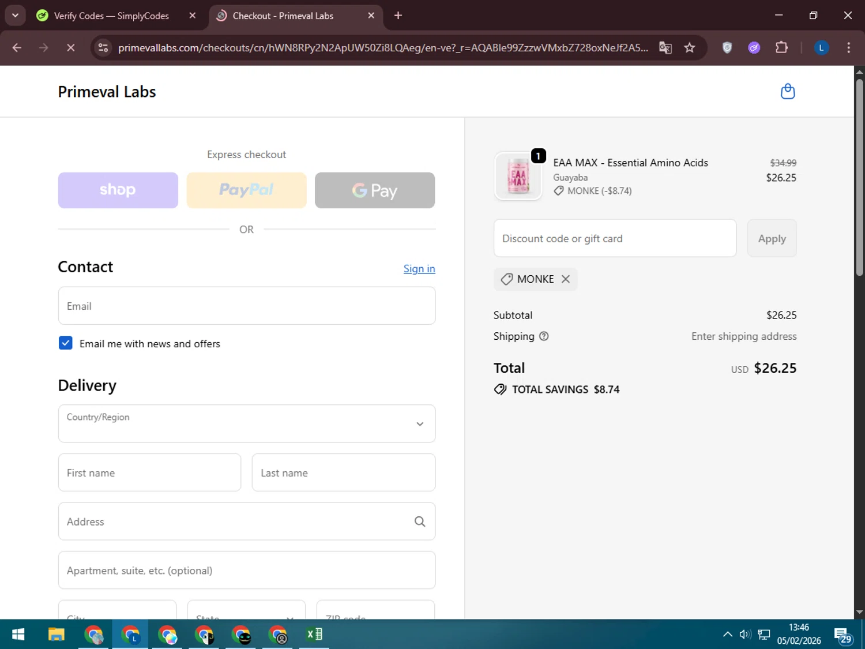
Task: Open the tab search chevron
Action: click(16, 16)
